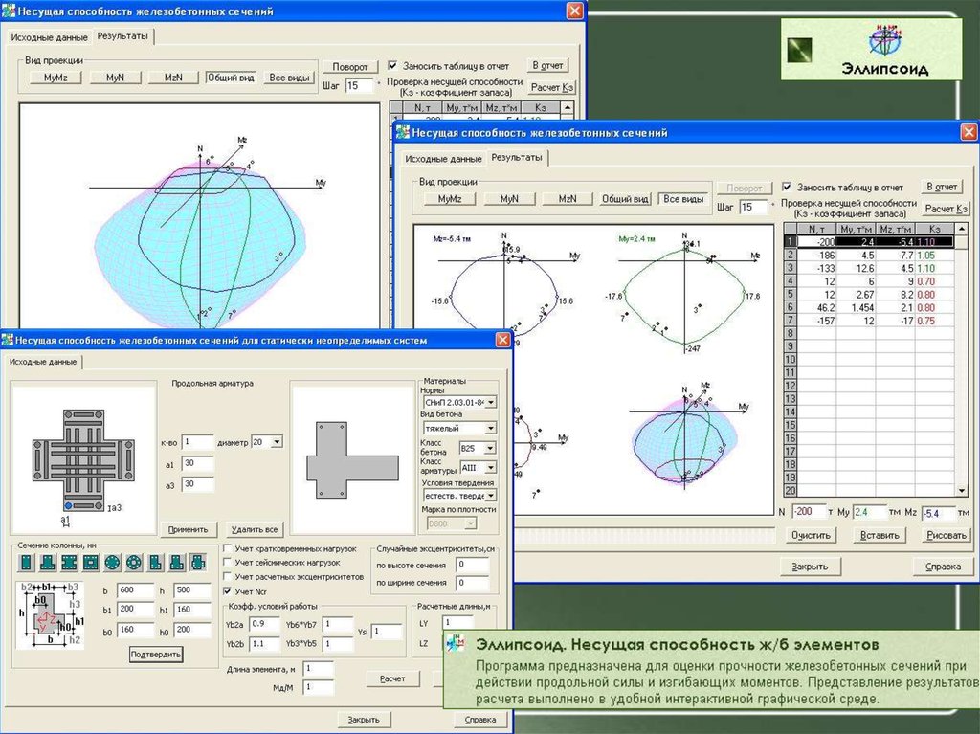Image resolution: width=980 pixels, height=734 pixels.
Task: Click the Удалить все button
Action: click(x=253, y=529)
